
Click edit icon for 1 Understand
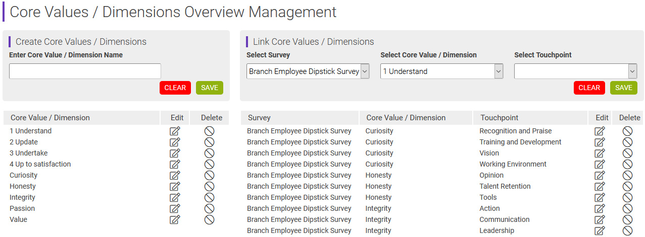coord(175,131)
